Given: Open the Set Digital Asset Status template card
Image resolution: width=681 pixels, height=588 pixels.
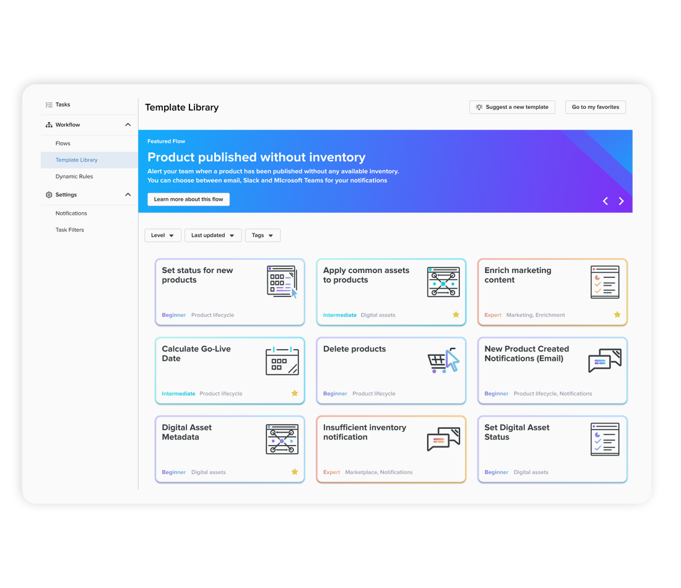Looking at the screenshot, I should click(x=552, y=449).
